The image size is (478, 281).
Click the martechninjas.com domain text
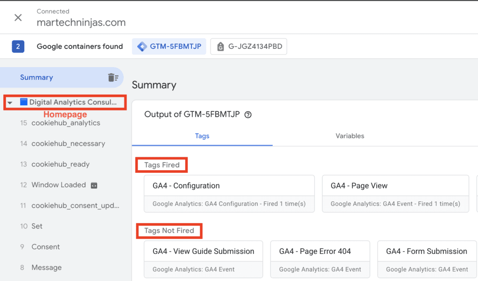click(81, 22)
